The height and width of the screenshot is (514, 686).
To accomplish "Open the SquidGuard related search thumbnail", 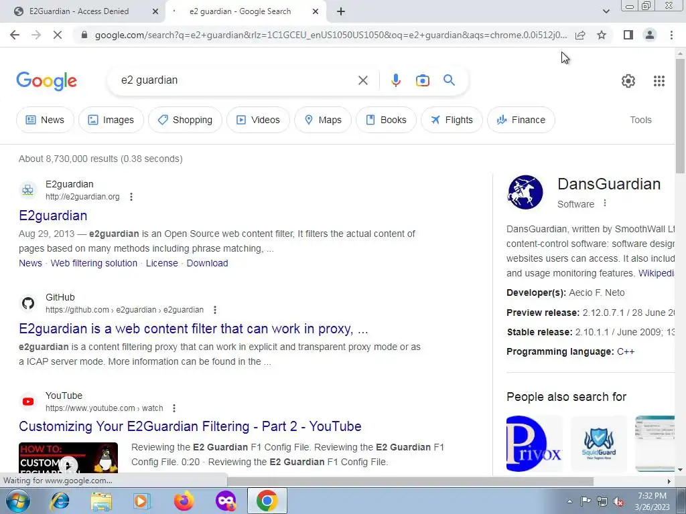I will coord(598,444).
